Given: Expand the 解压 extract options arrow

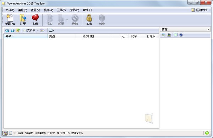Looking at the screenshot, I should pos(67,20).
